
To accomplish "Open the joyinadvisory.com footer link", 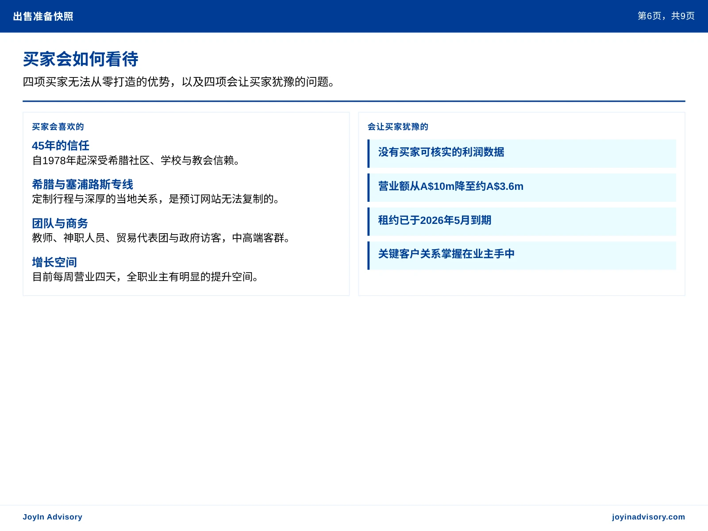I will [x=648, y=517].
